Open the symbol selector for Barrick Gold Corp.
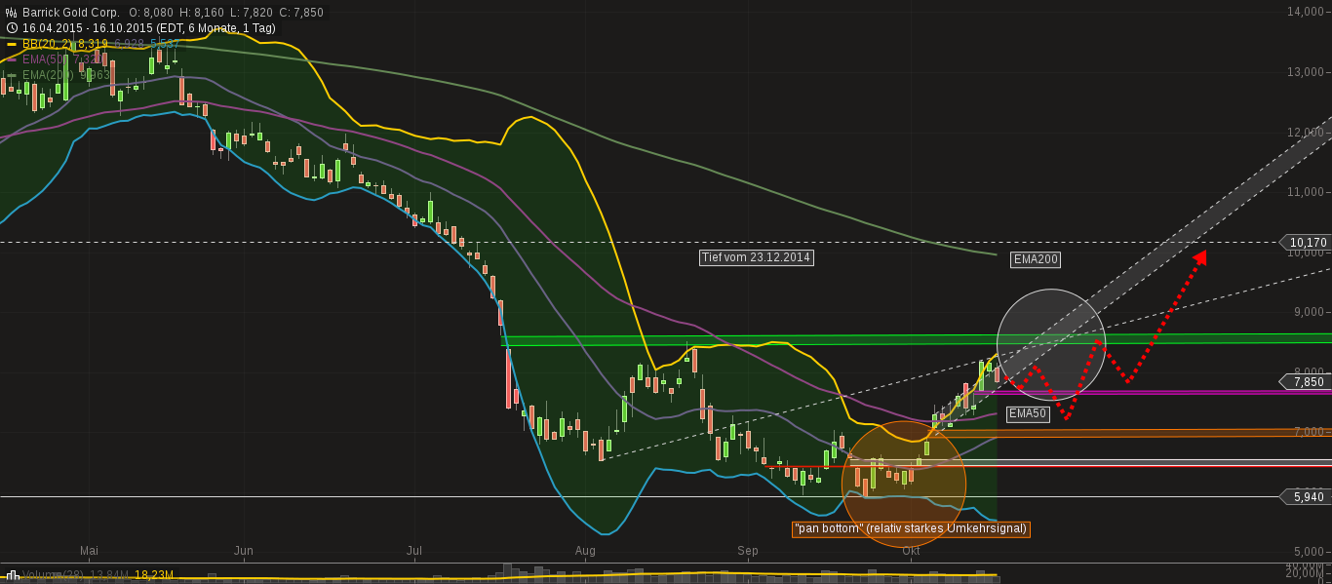 click(73, 12)
